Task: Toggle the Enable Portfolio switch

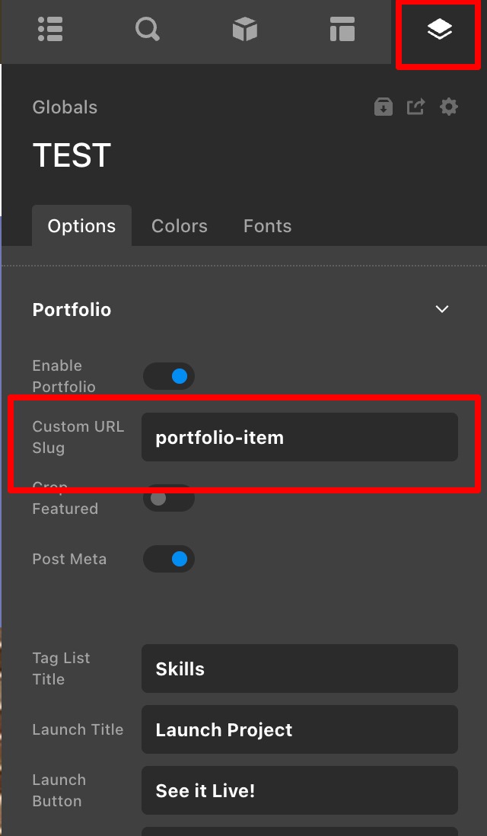Action: pyautogui.click(x=169, y=376)
